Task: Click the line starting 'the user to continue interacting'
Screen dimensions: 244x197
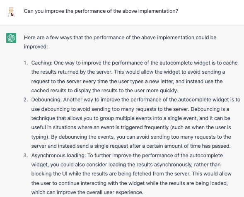Action: click(x=130, y=183)
